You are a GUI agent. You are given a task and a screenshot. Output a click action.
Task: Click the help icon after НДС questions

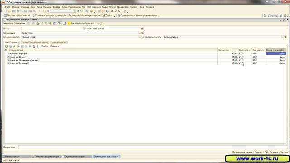[x=101, y=24]
